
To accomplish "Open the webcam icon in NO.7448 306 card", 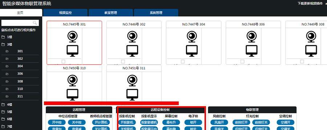I will (x=251, y=37).
